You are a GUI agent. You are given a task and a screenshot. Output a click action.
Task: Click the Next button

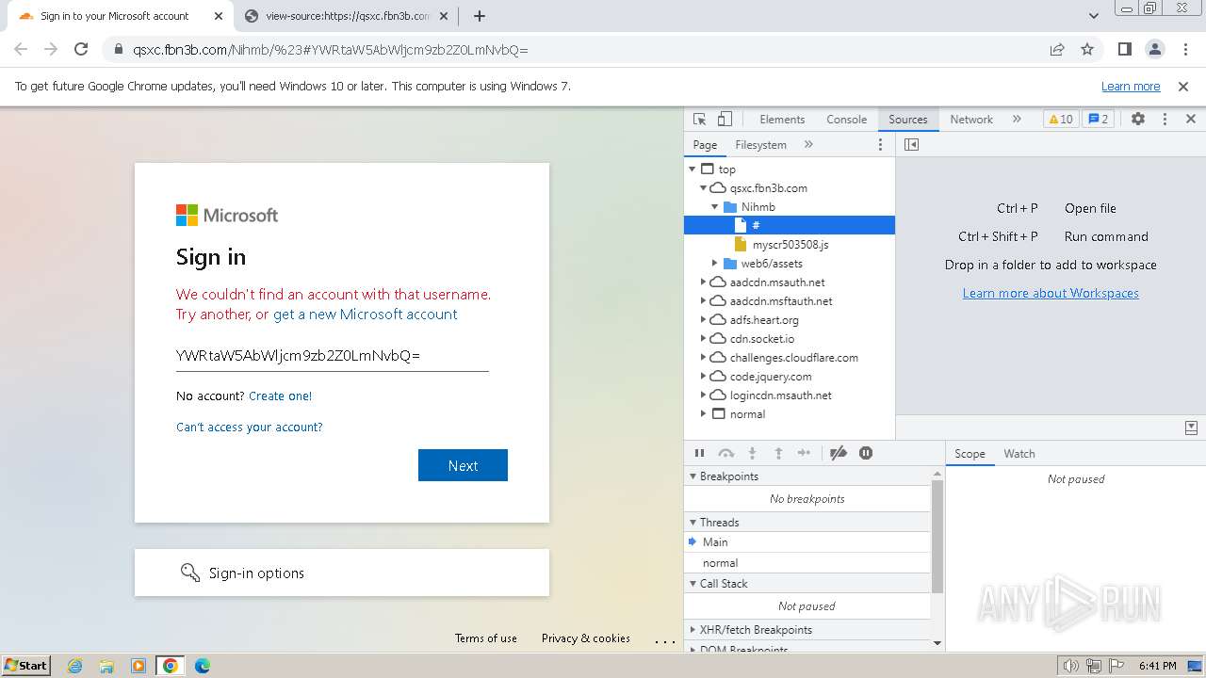pos(463,465)
